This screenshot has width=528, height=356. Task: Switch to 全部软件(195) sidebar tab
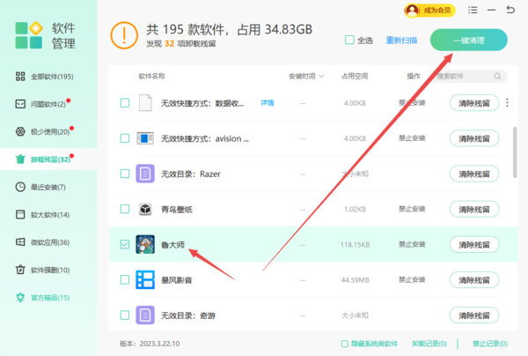click(50, 77)
